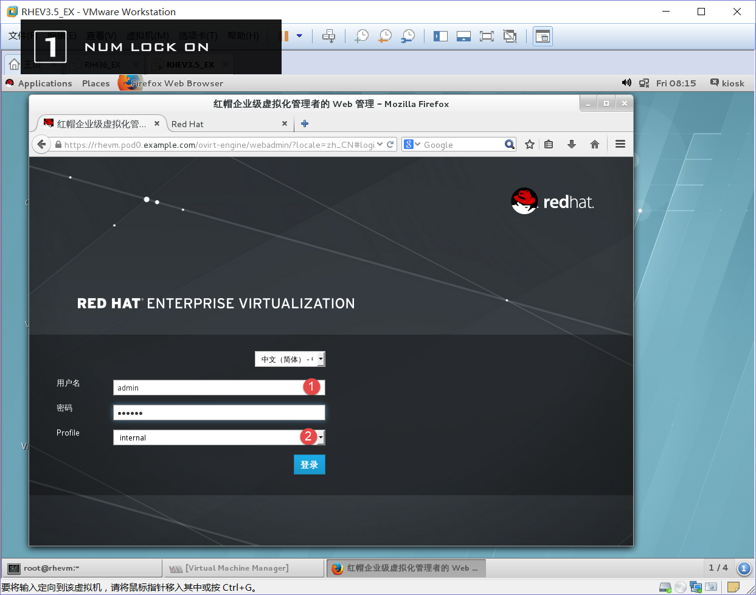Click the volume speaker icon in GNOME panel

coord(626,83)
